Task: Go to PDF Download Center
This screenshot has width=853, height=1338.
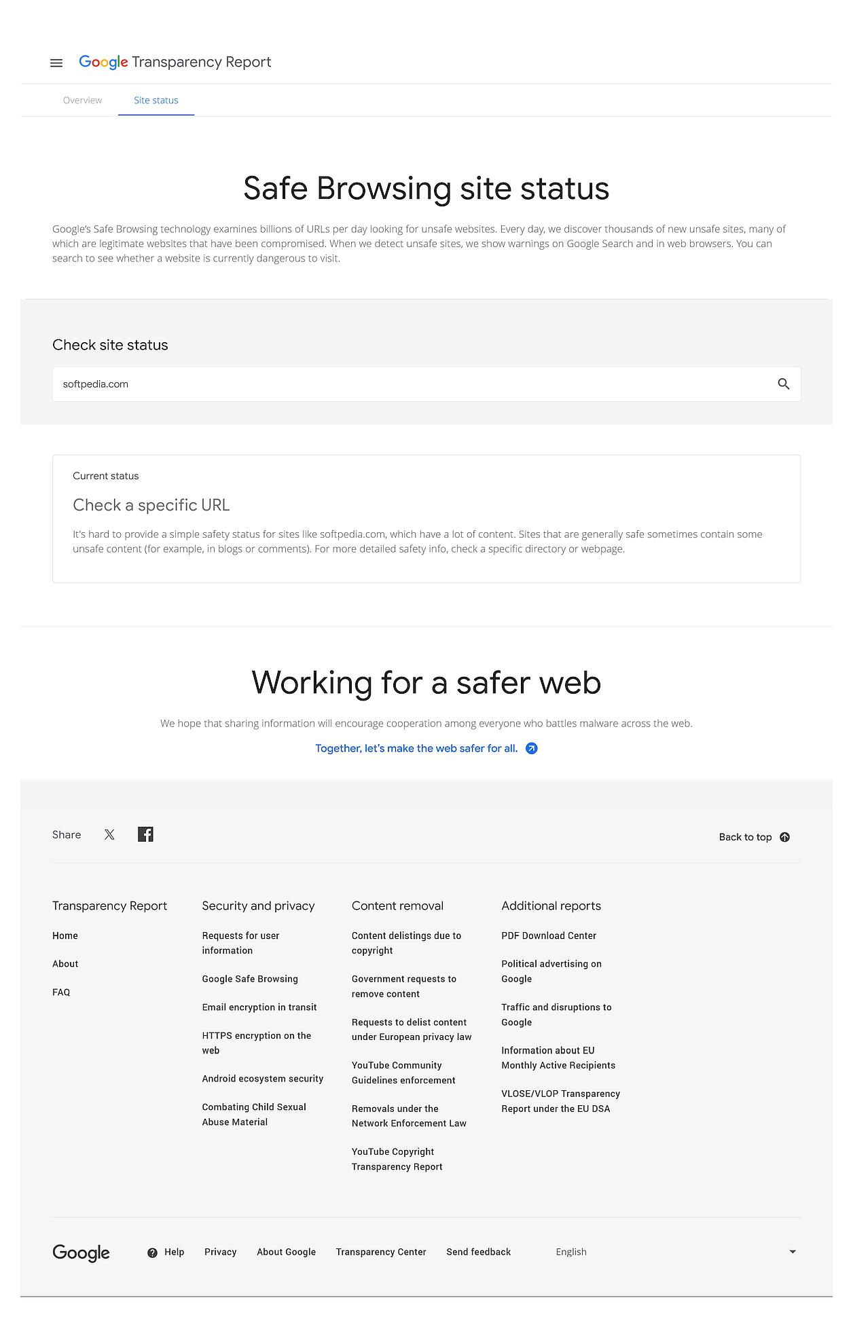Action: click(x=549, y=935)
